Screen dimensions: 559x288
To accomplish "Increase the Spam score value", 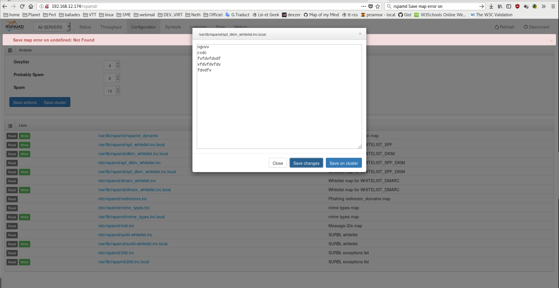I will tap(118, 89).
